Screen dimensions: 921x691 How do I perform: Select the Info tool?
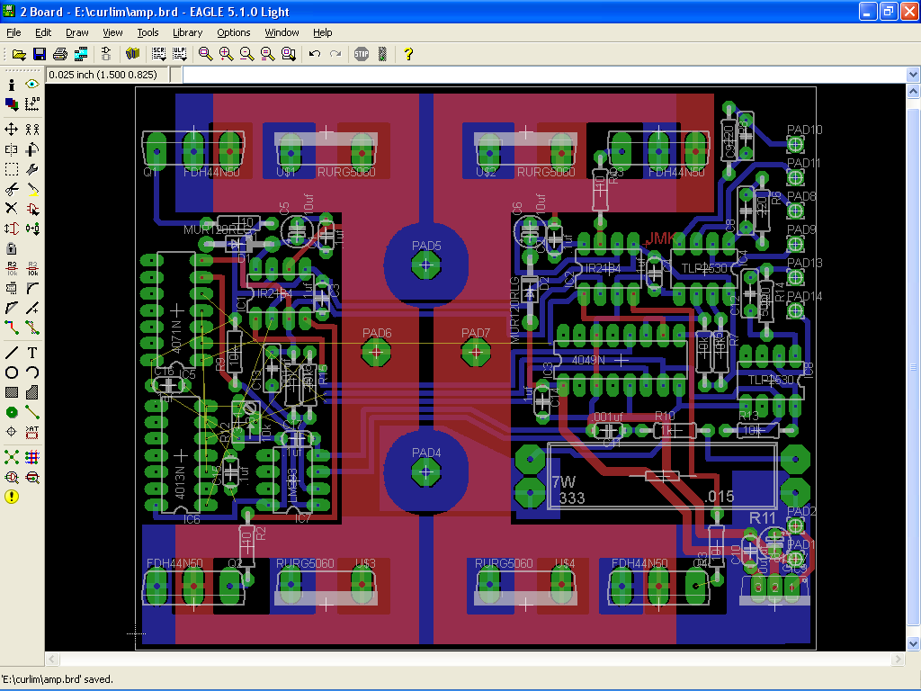click(11, 85)
